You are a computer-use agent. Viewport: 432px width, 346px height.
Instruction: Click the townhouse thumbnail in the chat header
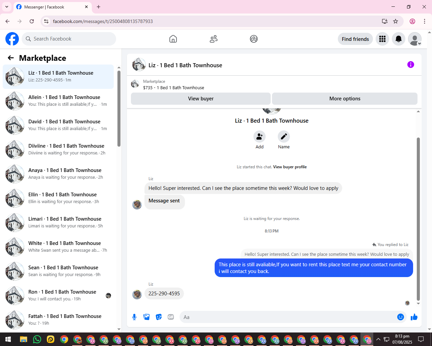pyautogui.click(x=139, y=65)
